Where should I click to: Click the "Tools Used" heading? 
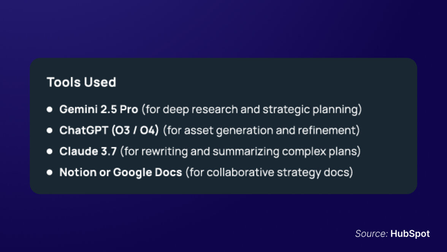(81, 82)
